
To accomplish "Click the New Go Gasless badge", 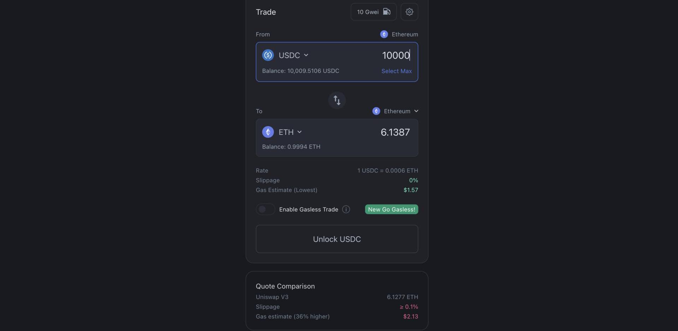I will point(391,210).
